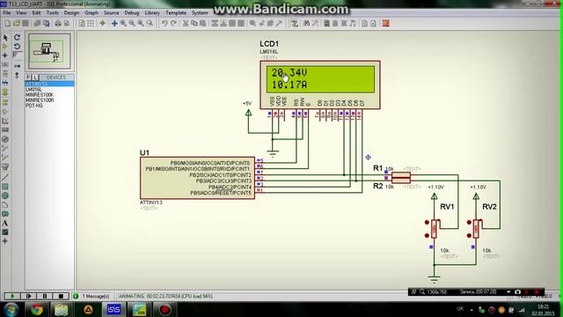Image resolution: width=563 pixels, height=317 pixels.
Task: Click the LCD1 display component
Action: [x=320, y=85]
